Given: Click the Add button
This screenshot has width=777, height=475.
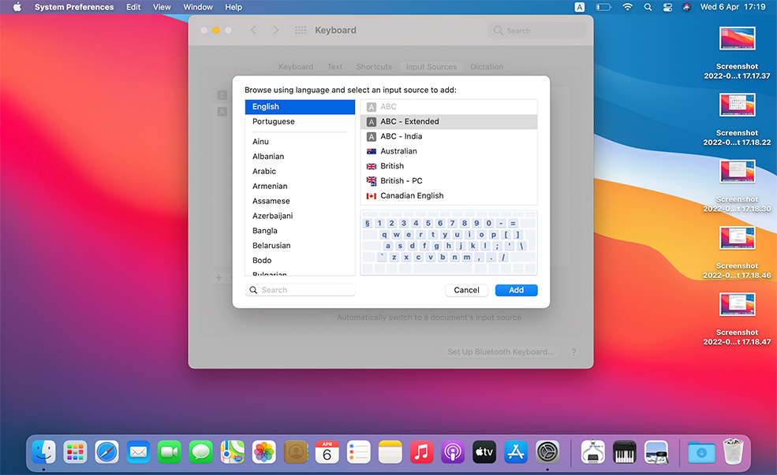Looking at the screenshot, I should click(517, 290).
